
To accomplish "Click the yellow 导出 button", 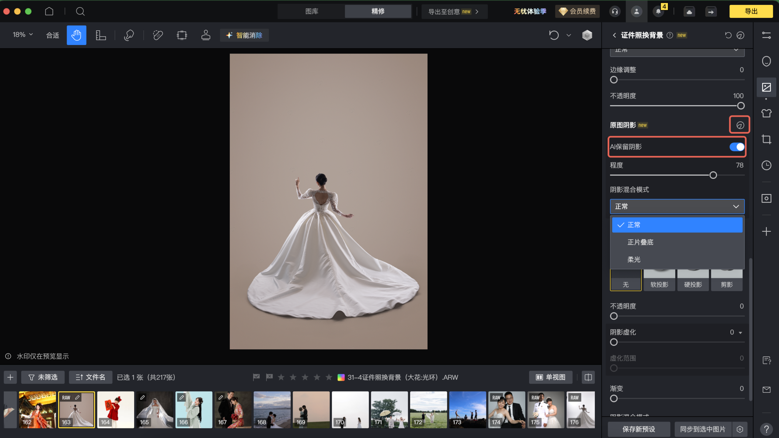I will pos(751,11).
